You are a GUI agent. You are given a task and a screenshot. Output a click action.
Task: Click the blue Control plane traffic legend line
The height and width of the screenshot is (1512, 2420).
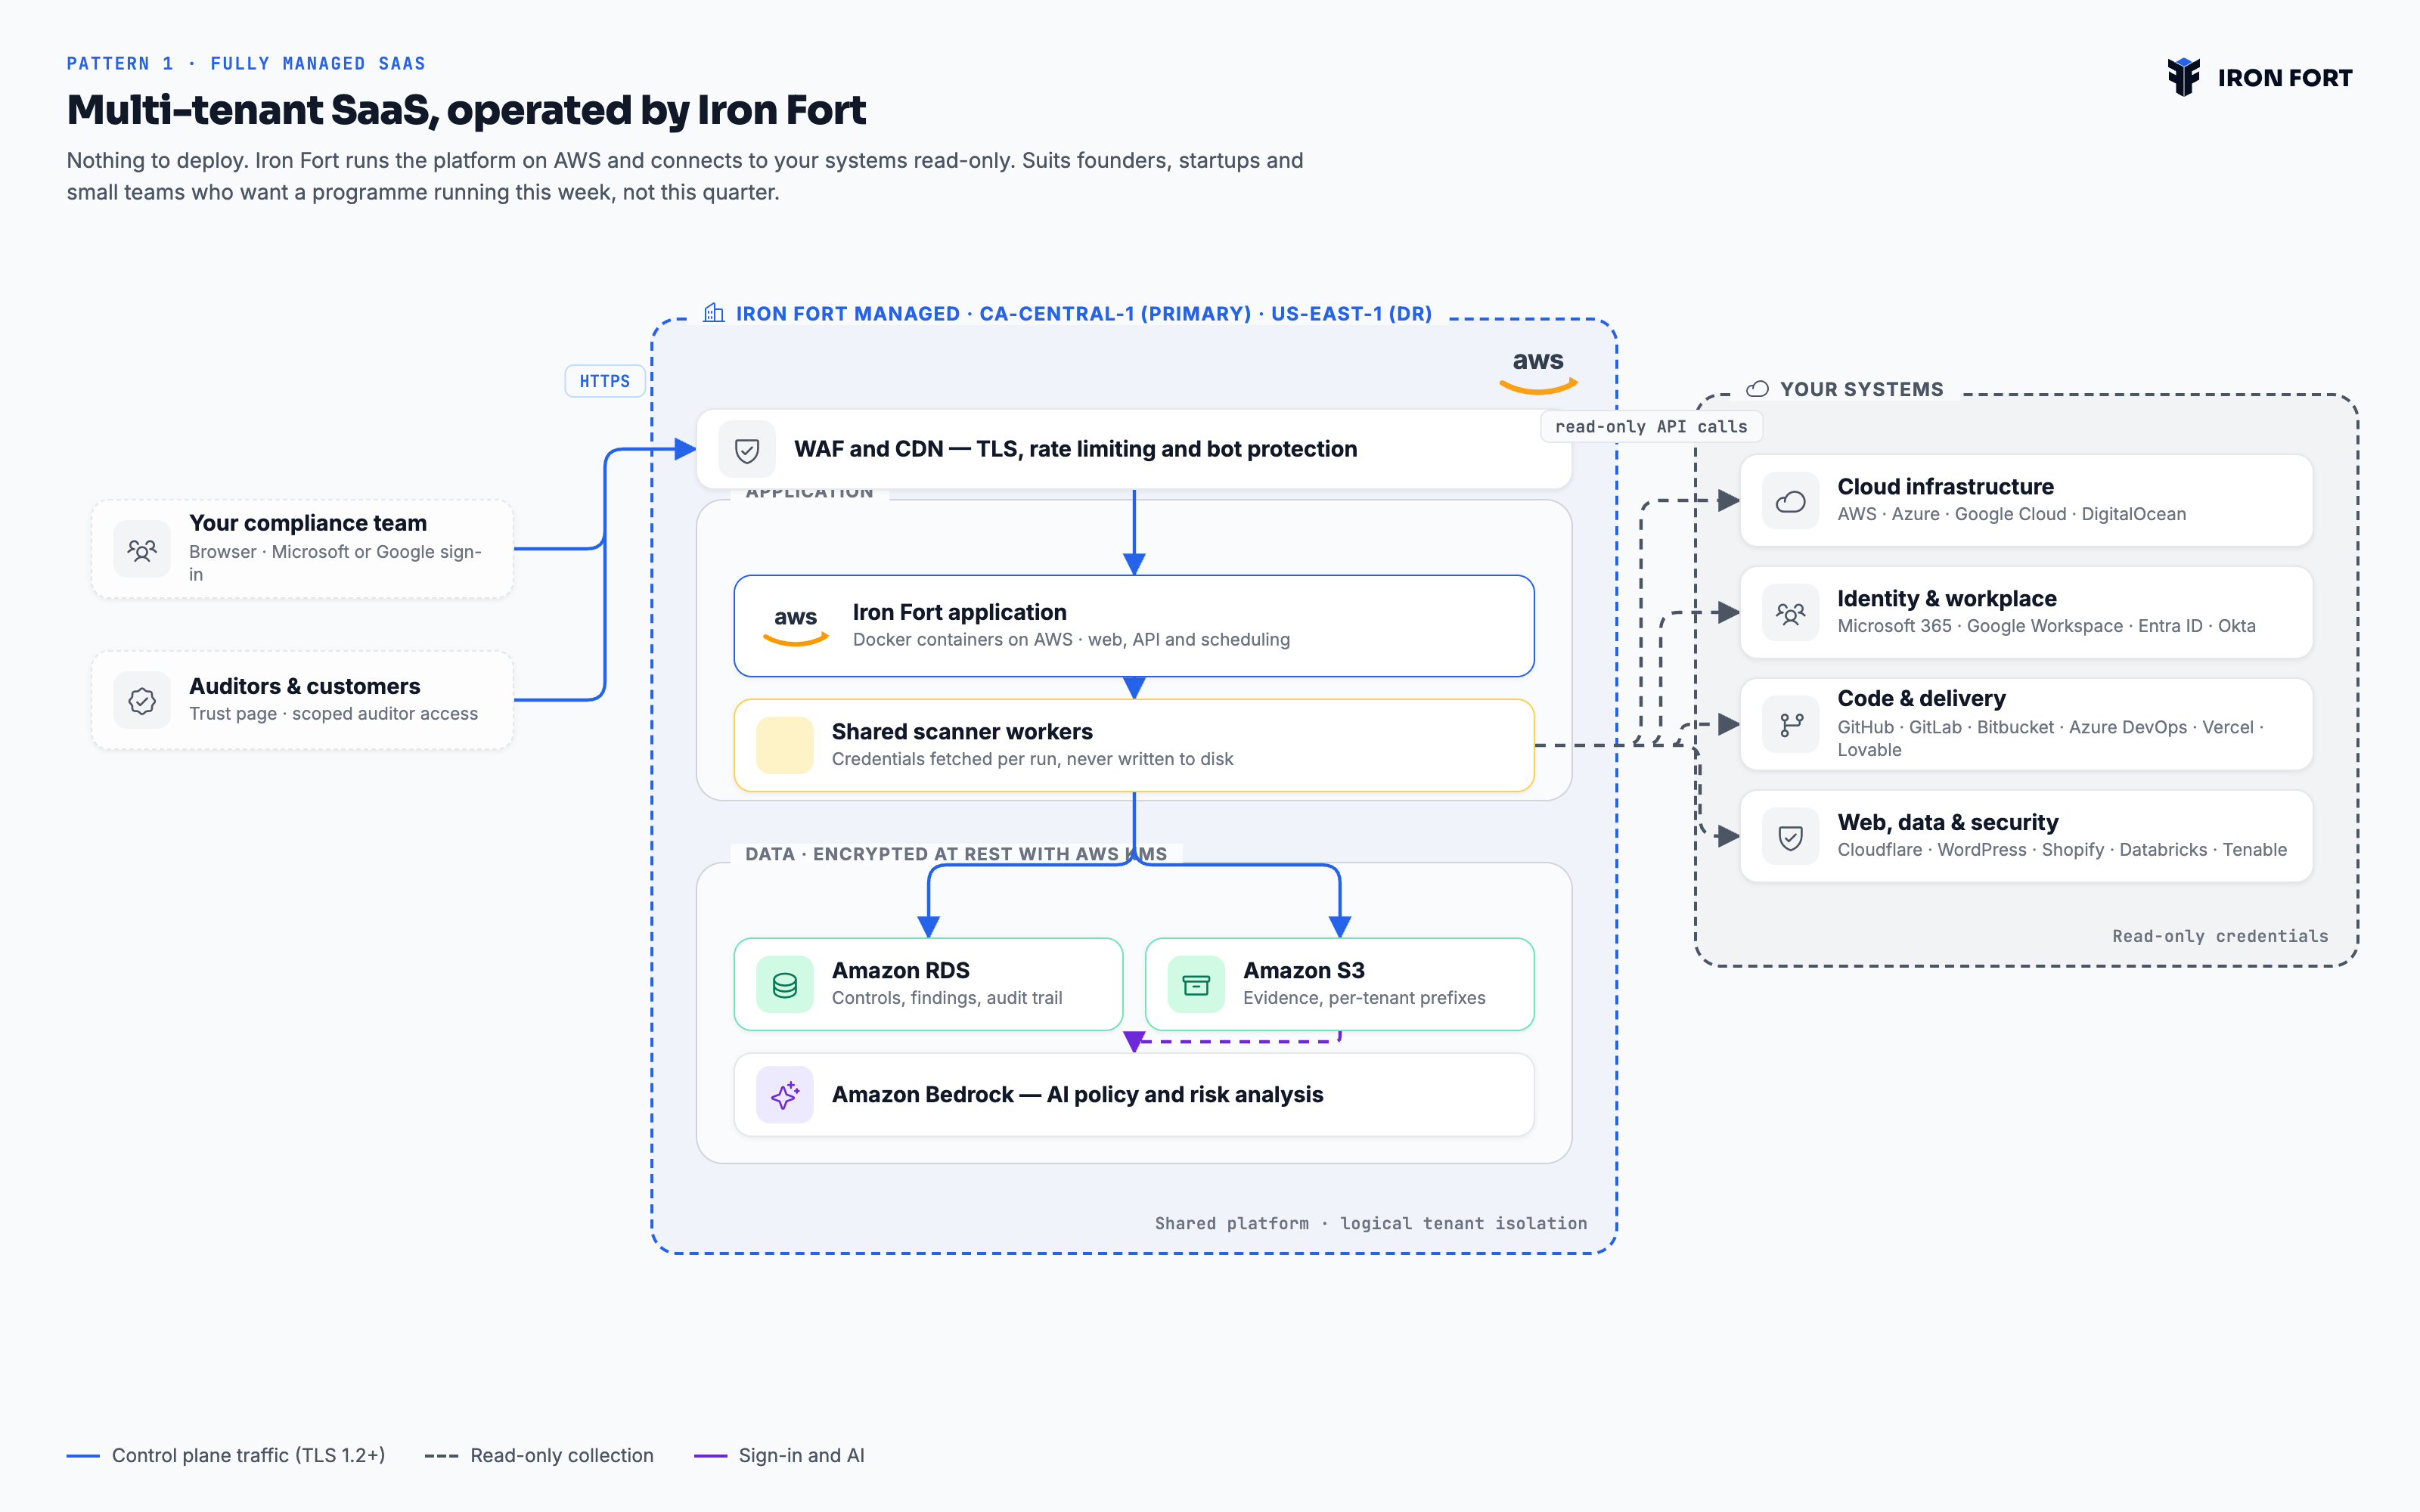coord(83,1456)
